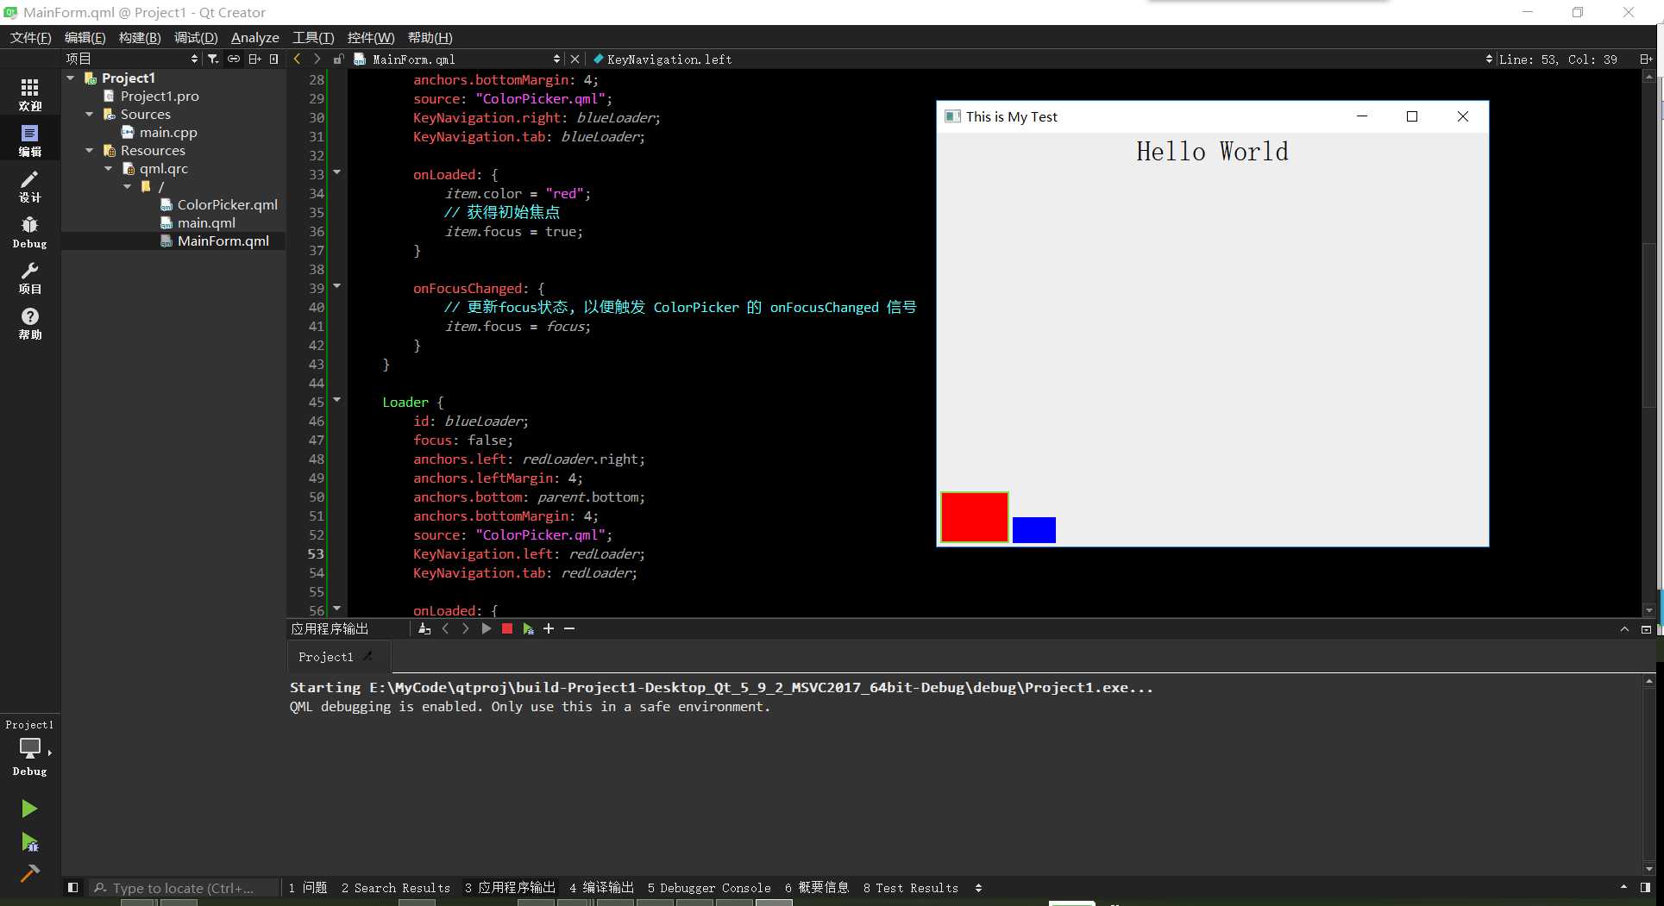Stop the running application (red square)
Viewport: 1664px width, 906px height.
(x=507, y=628)
